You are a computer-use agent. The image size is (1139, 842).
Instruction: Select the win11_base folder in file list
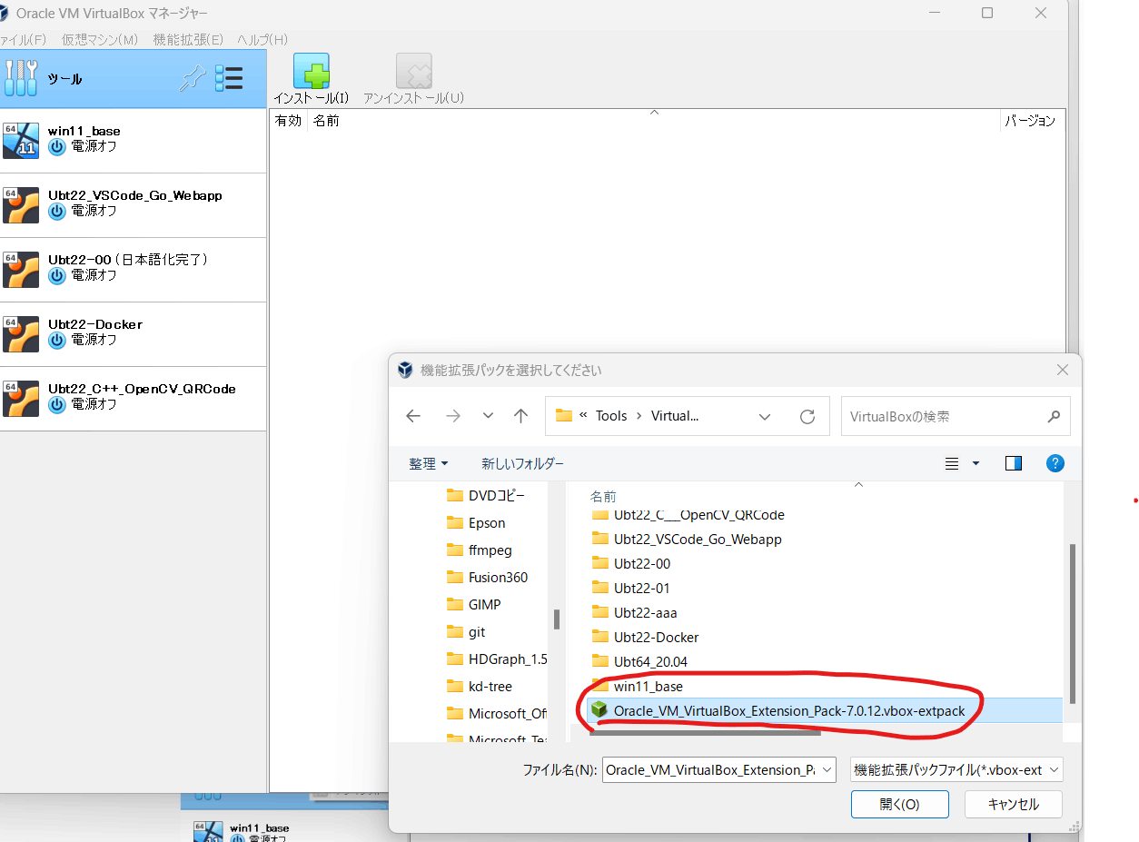tap(649, 687)
